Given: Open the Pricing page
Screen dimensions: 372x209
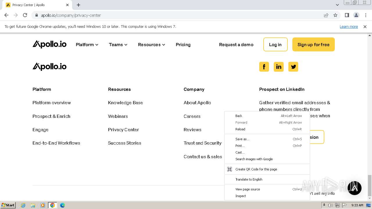Looking at the screenshot, I should coord(183,44).
